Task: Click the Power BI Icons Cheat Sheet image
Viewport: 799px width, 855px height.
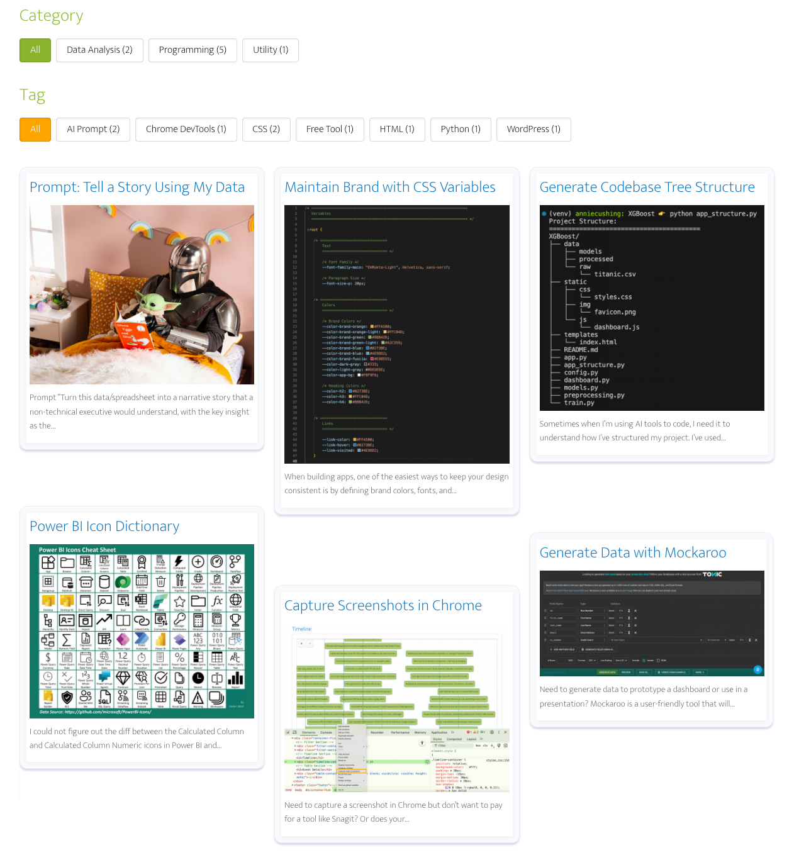Action: tap(142, 631)
